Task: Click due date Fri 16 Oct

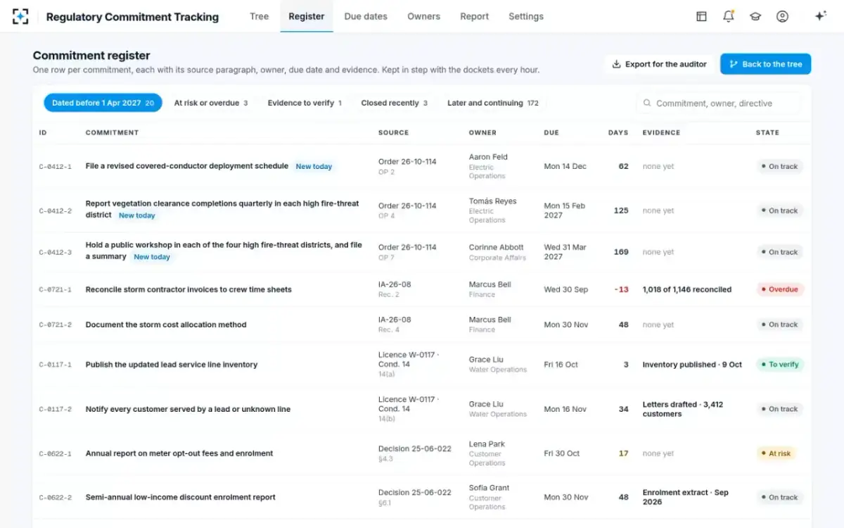Action: (x=561, y=365)
